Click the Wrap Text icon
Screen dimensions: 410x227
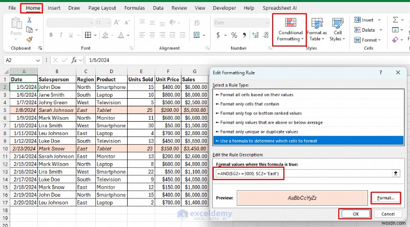(197, 22)
